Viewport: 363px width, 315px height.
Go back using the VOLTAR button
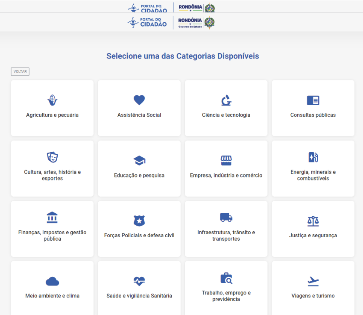[20, 71]
